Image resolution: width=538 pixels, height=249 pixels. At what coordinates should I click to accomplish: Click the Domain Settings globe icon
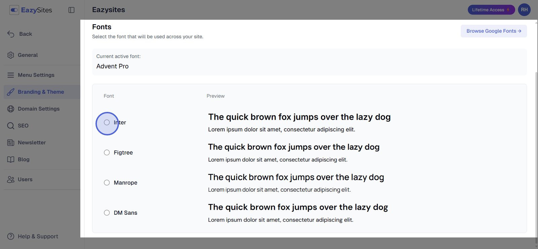pyautogui.click(x=11, y=109)
